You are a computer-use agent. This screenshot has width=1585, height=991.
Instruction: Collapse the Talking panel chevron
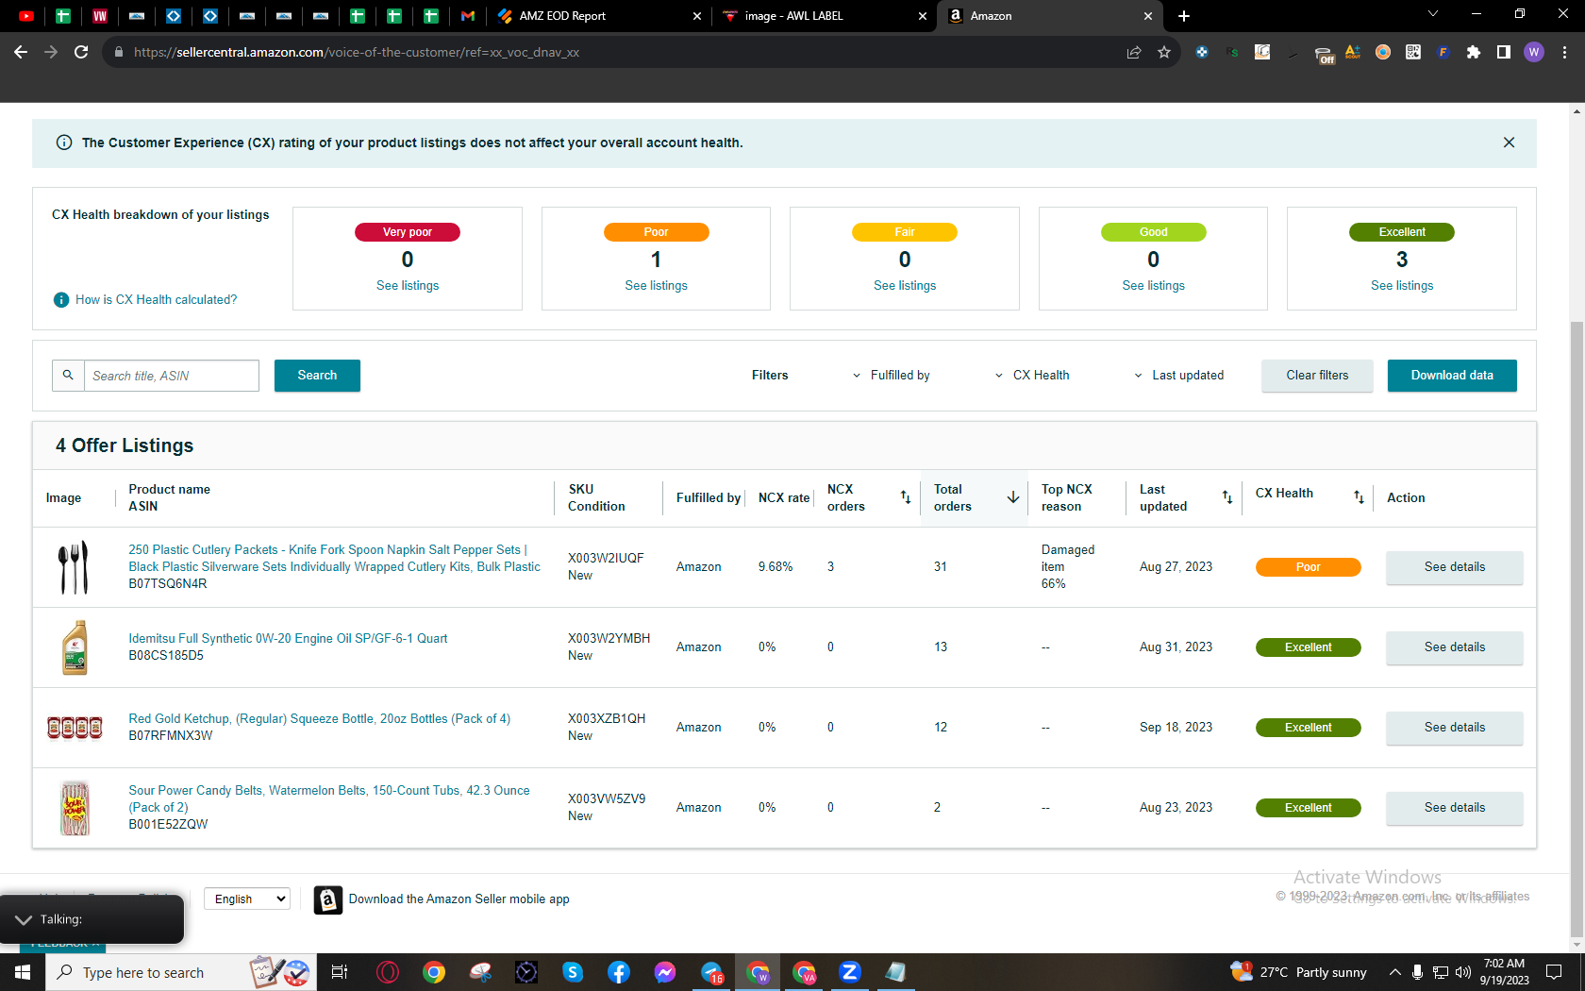coord(24,919)
